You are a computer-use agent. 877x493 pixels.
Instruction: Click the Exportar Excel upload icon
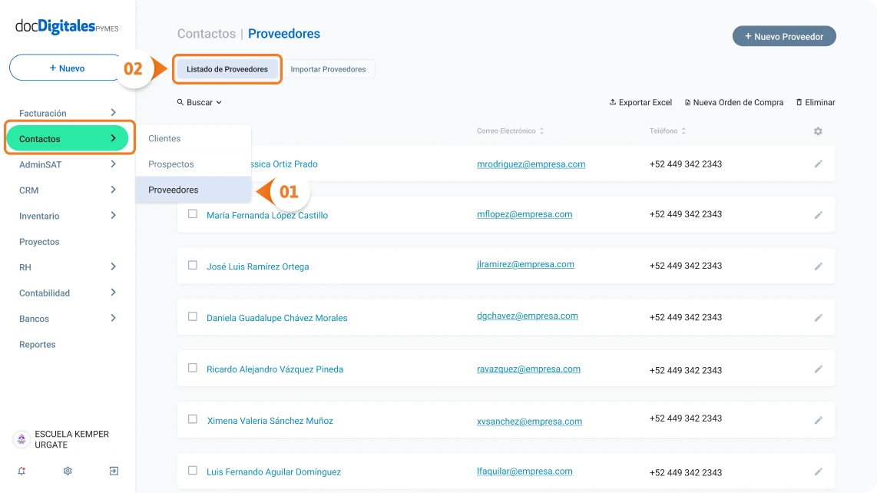click(613, 102)
